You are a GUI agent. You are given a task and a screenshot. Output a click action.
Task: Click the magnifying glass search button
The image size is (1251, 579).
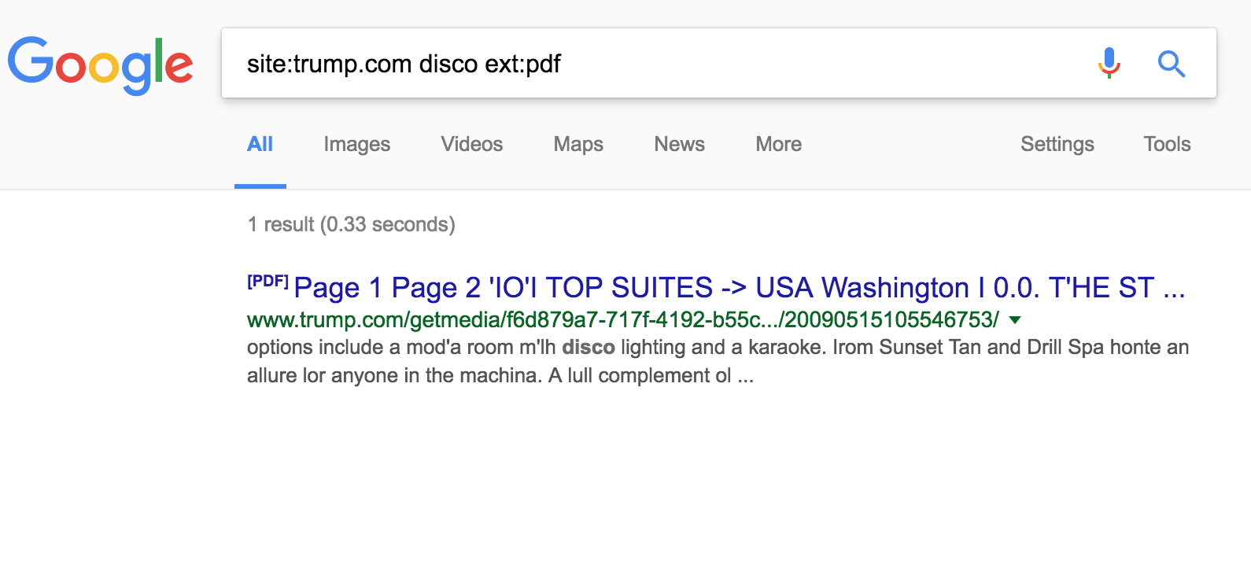[1171, 64]
